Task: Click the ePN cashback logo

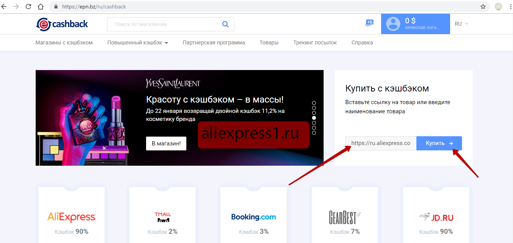Action: pyautogui.click(x=62, y=24)
